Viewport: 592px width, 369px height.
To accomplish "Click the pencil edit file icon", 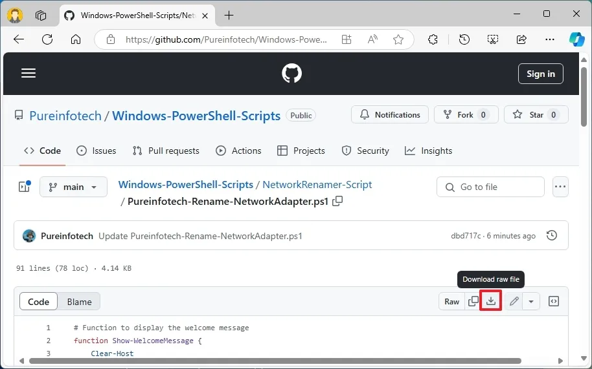I will pos(514,301).
